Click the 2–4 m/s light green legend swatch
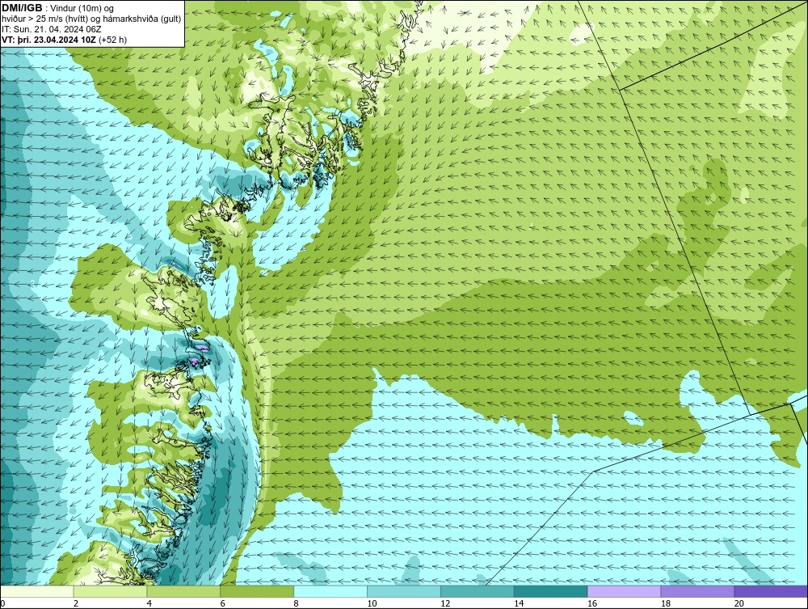Image resolution: width=808 pixels, height=609 pixels. point(110,591)
